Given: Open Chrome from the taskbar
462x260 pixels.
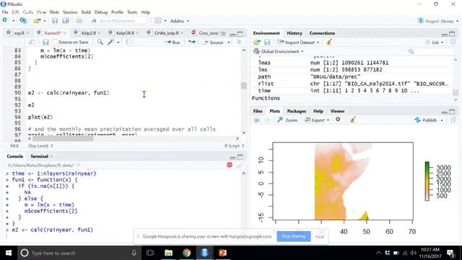Looking at the screenshot, I should pos(186,253).
